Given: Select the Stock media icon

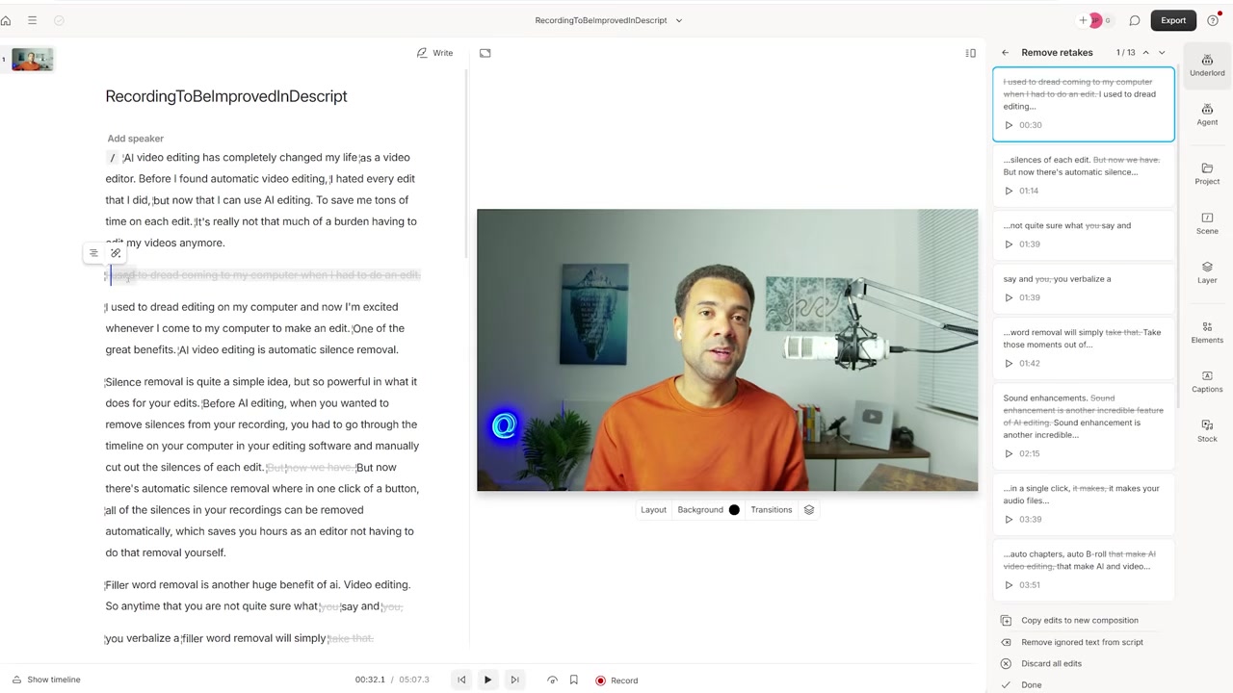Looking at the screenshot, I should coord(1207,431).
